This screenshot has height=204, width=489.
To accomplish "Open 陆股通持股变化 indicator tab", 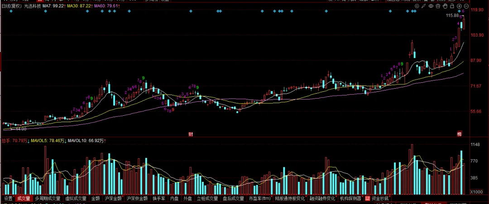I will 290,199.
